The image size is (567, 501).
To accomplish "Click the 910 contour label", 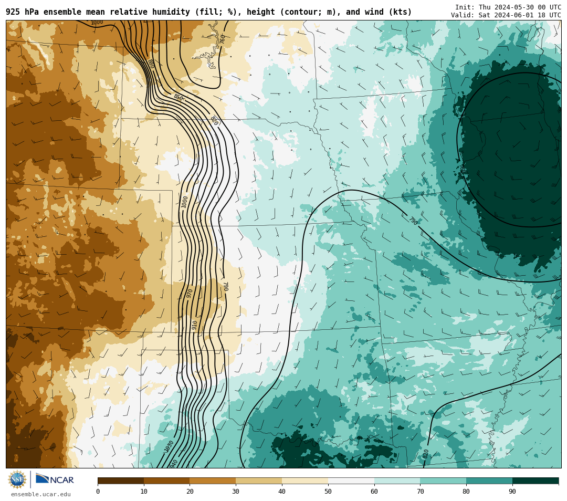I will [195, 325].
